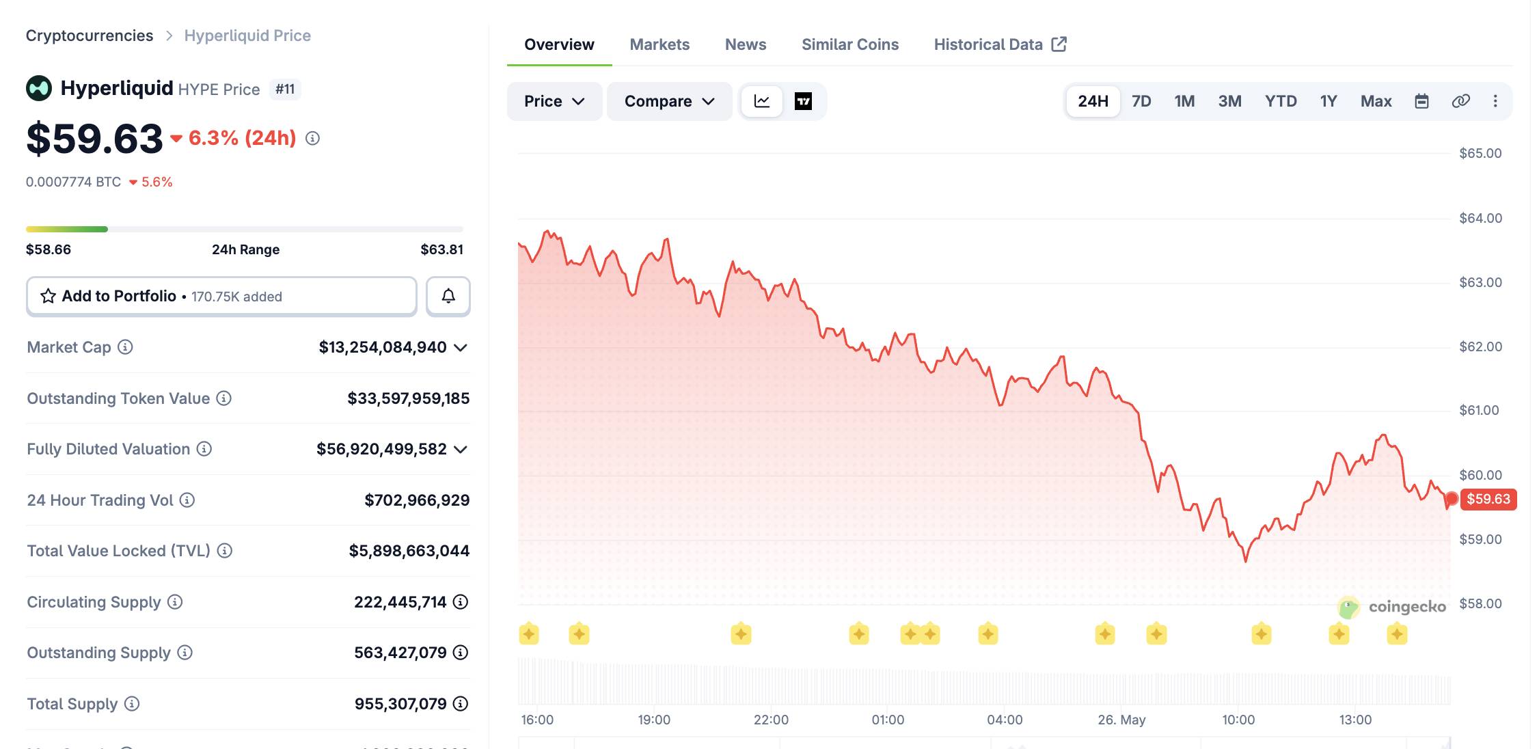Screen dimensions: 1539x749
Task: Select the 1Y time range
Action: [1329, 101]
